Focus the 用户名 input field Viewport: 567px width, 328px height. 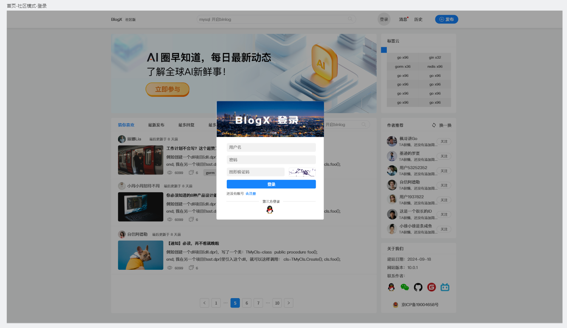[x=271, y=147]
